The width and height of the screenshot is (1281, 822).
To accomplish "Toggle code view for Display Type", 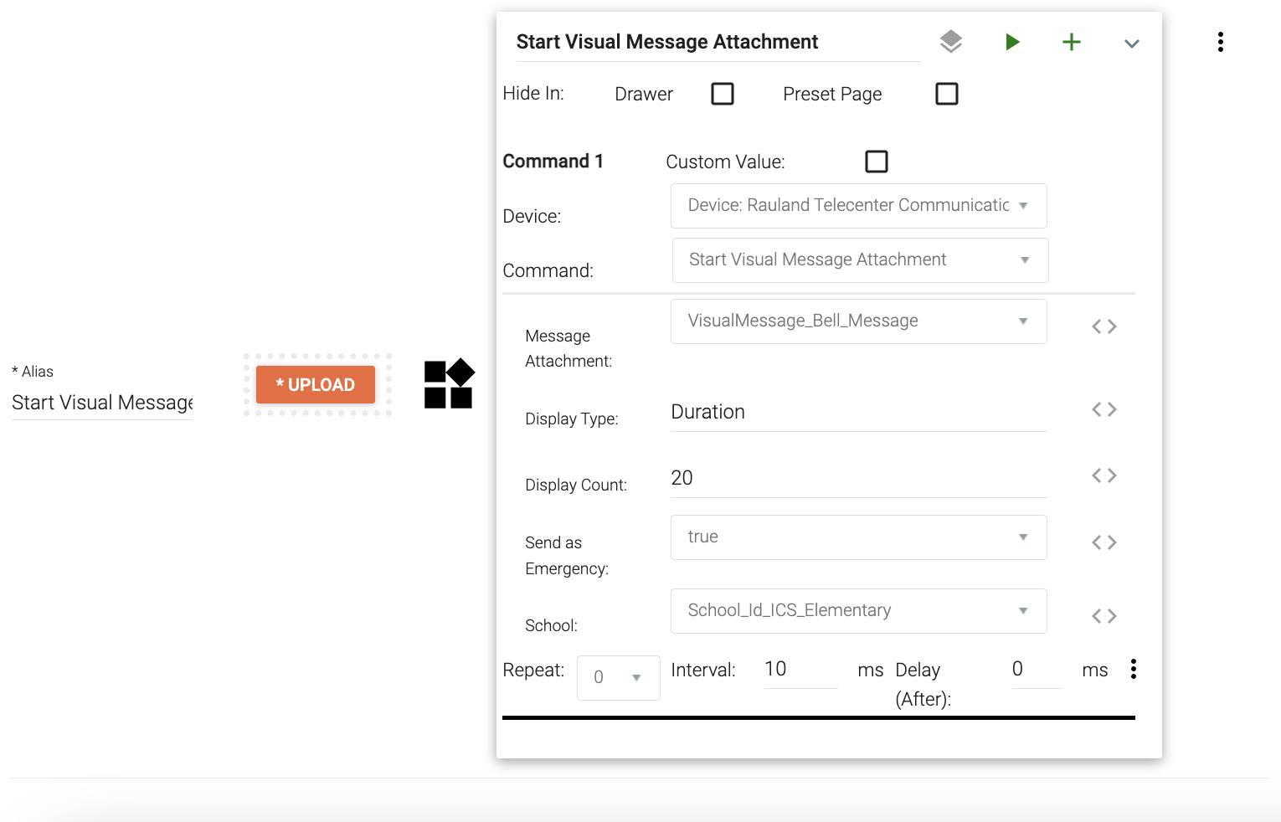I will [1104, 409].
